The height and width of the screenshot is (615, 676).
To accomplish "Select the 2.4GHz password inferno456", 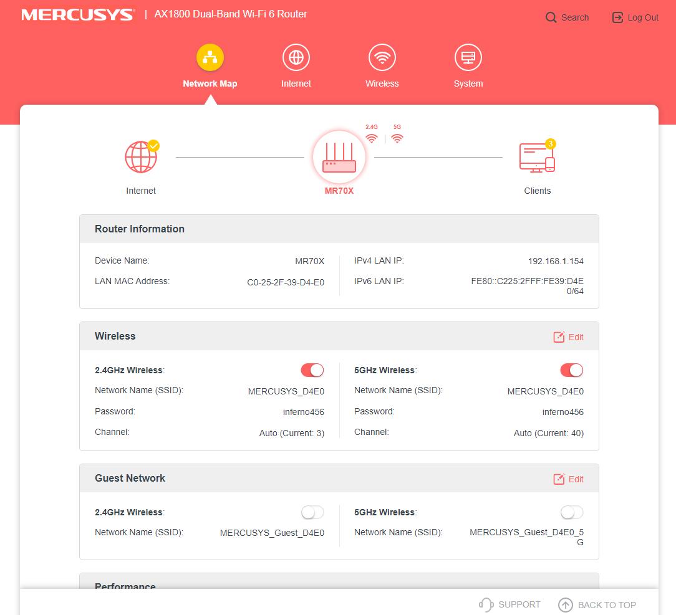I will pos(304,412).
